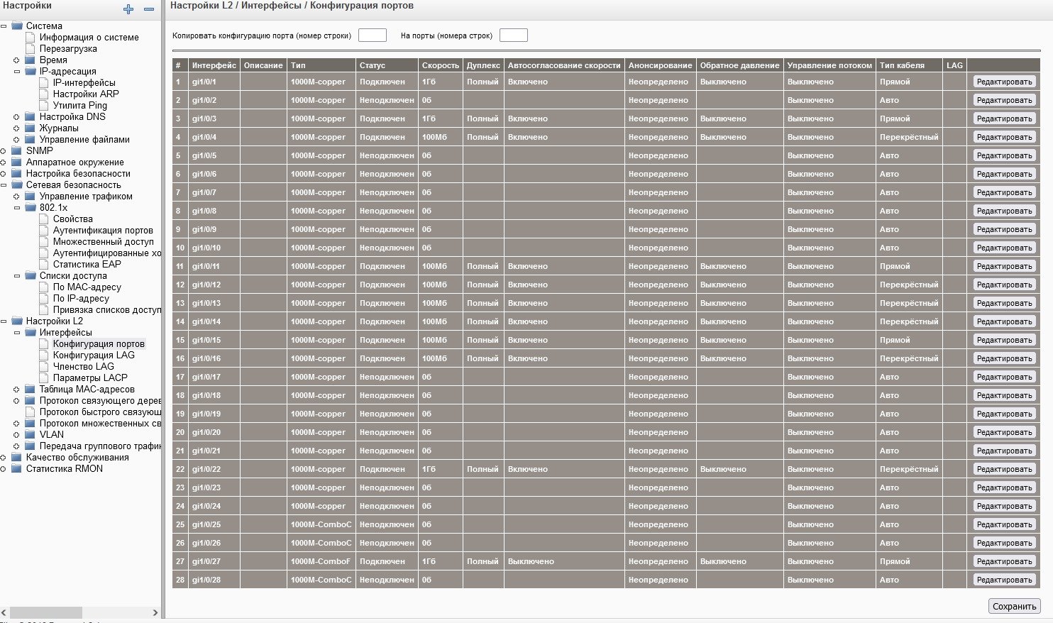Image resolution: width=1053 pixels, height=623 pixels.
Task: Click the folder icon beside Аппаратное окружение
Action: (17, 162)
